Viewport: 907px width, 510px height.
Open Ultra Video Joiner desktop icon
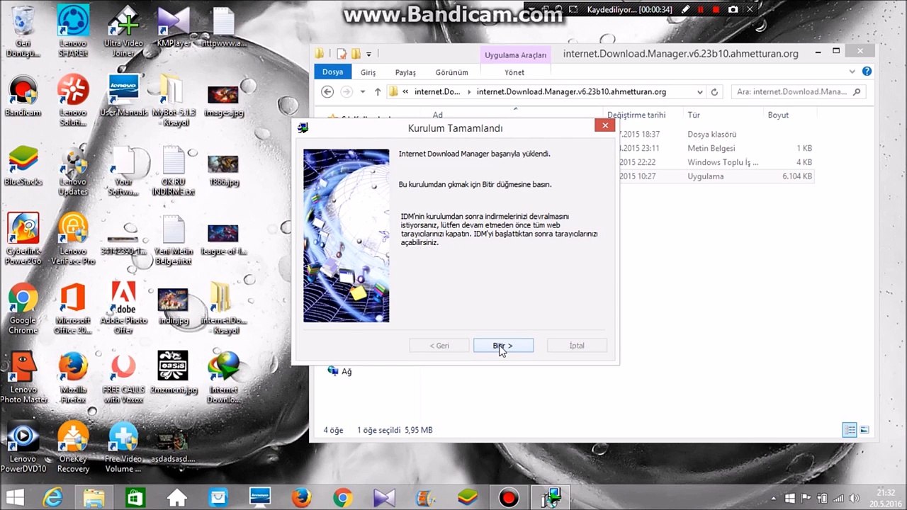(123, 32)
